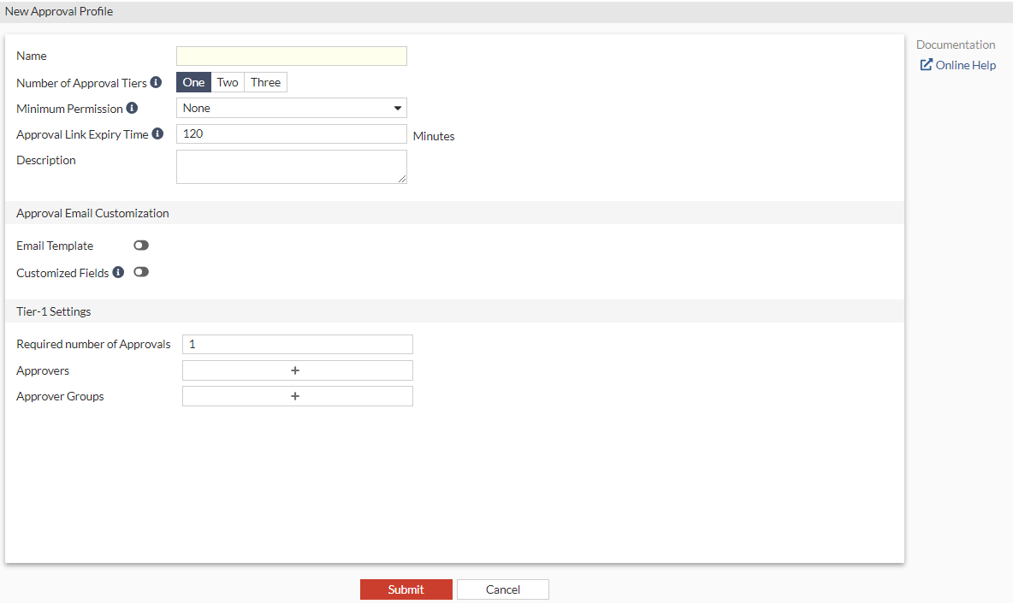Click the Cancel button
1013x604 pixels.
tap(502, 589)
